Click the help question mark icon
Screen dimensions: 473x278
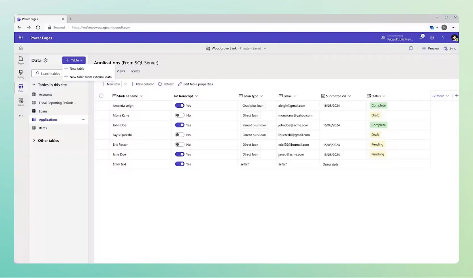(x=443, y=38)
